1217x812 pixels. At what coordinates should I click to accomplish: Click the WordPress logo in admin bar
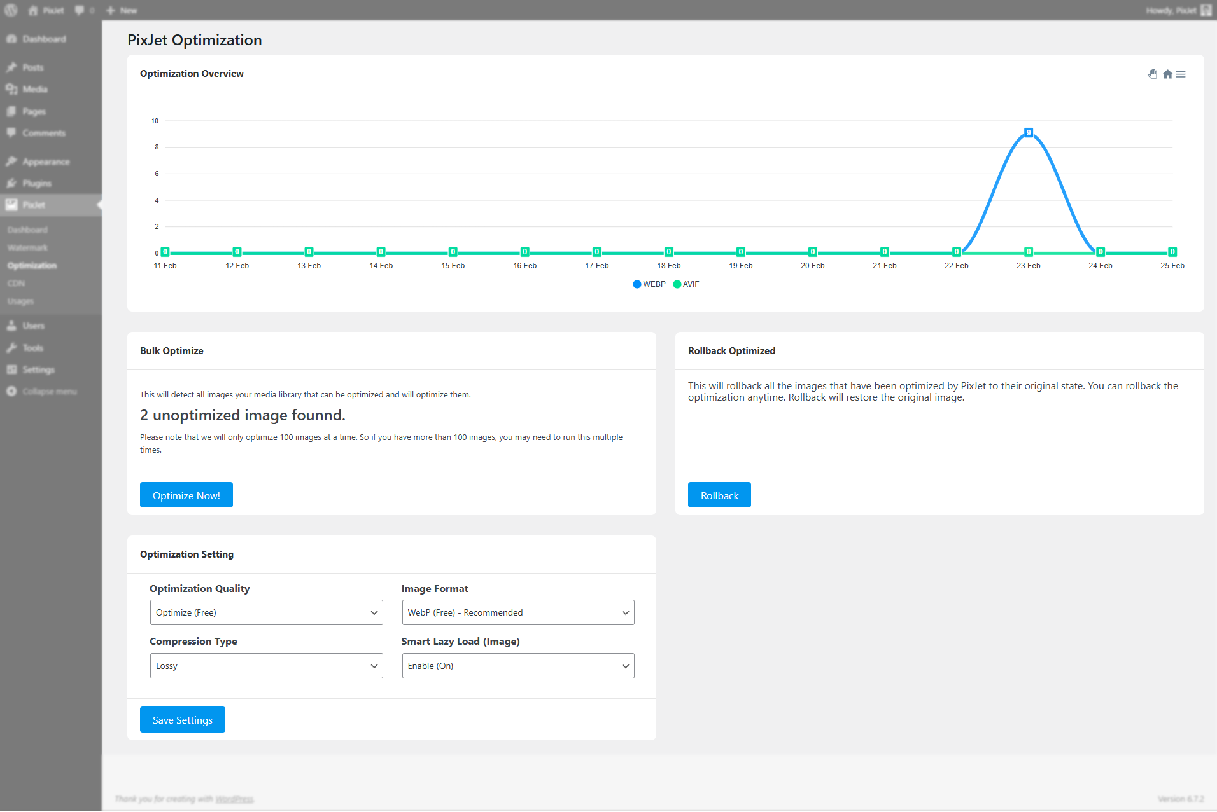coord(11,10)
